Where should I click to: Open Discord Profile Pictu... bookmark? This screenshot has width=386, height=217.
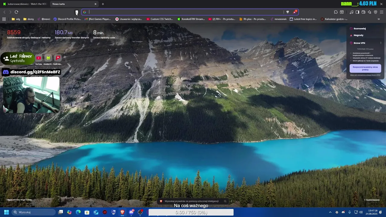pos(67,19)
